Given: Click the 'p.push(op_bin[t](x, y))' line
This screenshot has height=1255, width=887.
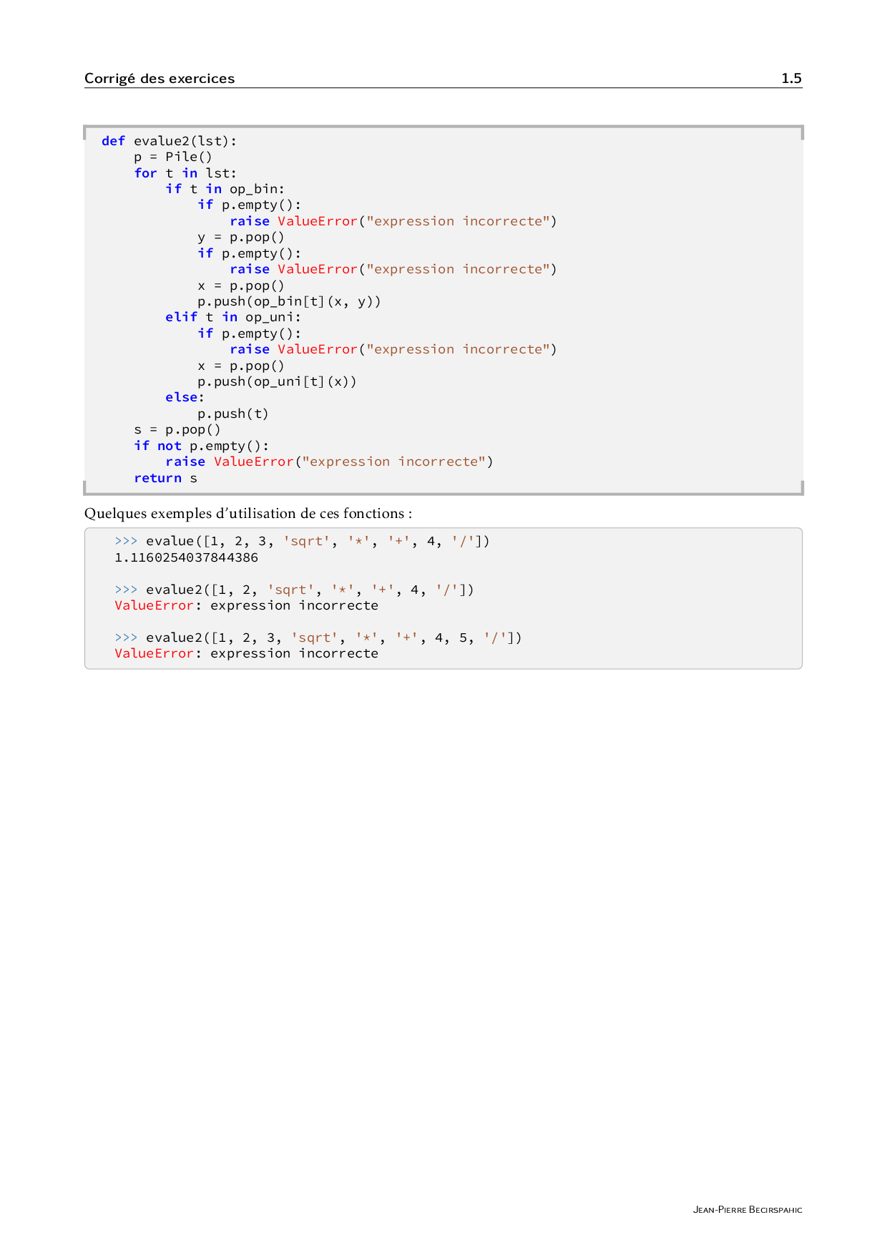Looking at the screenshot, I should tap(289, 301).
